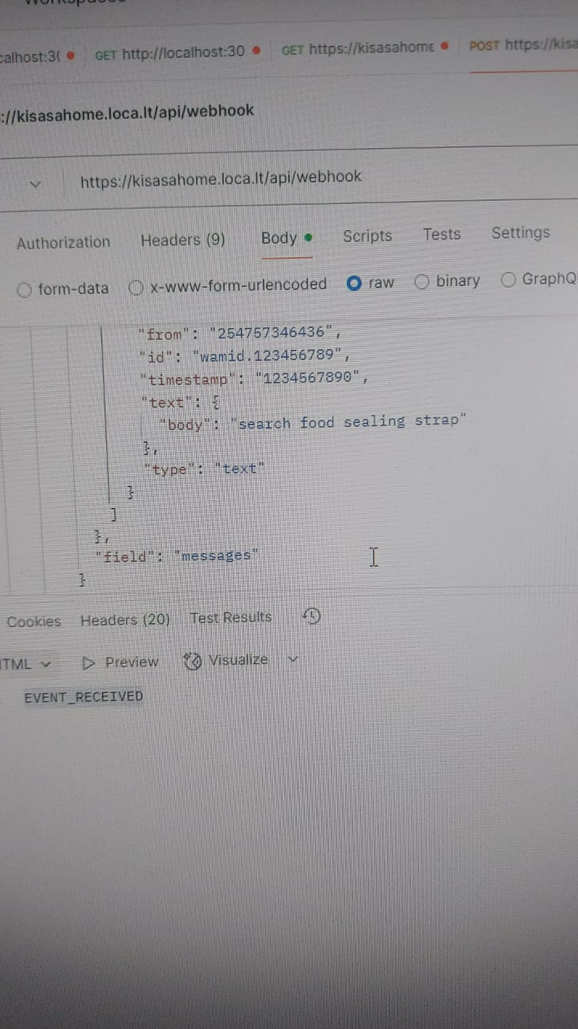Switch to GET http://localhost:30 request tab
Image resolution: width=578 pixels, height=1029 pixels.
click(177, 53)
